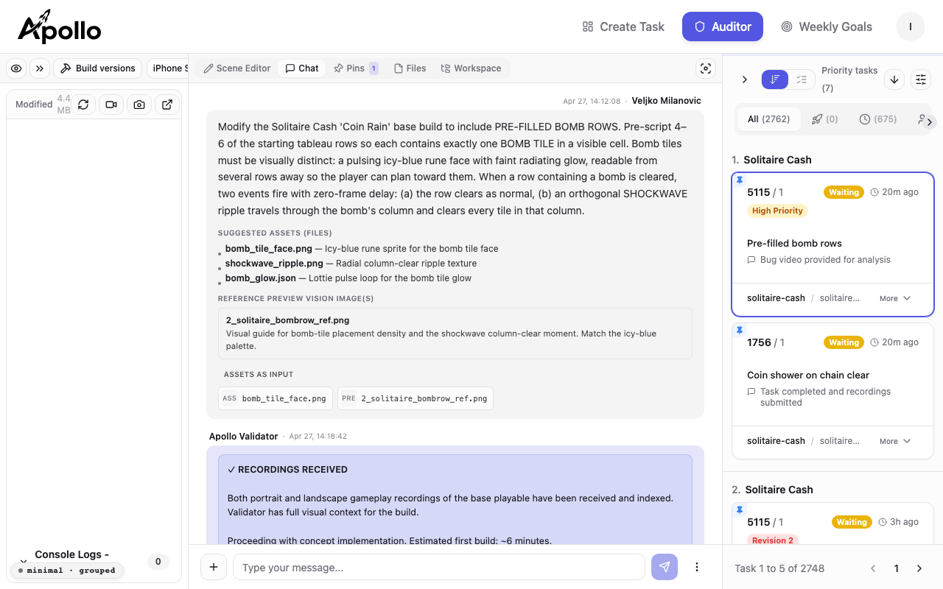
Task: Click the minimal · grouped log mode chip
Action: [68, 571]
